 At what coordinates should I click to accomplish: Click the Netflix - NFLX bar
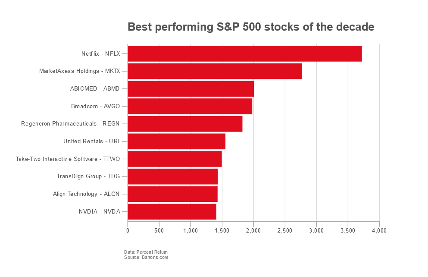pos(244,54)
